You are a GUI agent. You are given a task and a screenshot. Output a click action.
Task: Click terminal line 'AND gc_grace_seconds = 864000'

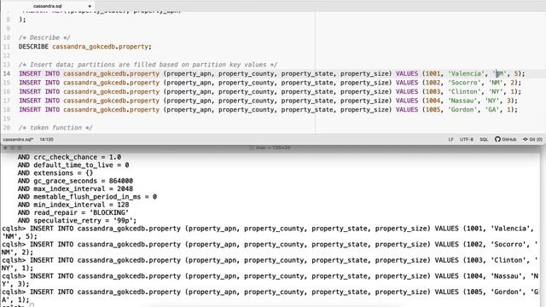click(75, 181)
